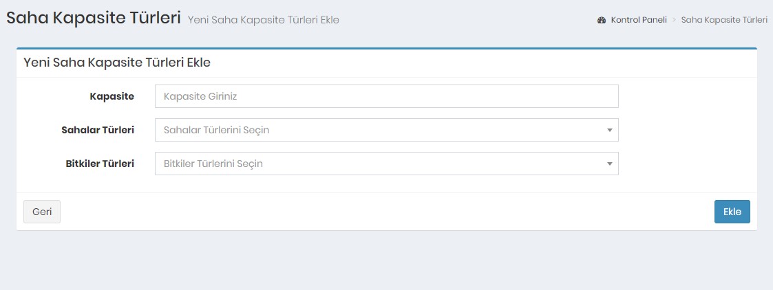
Task: Focus the Kapasite Giriniz input field
Action: 387,96
